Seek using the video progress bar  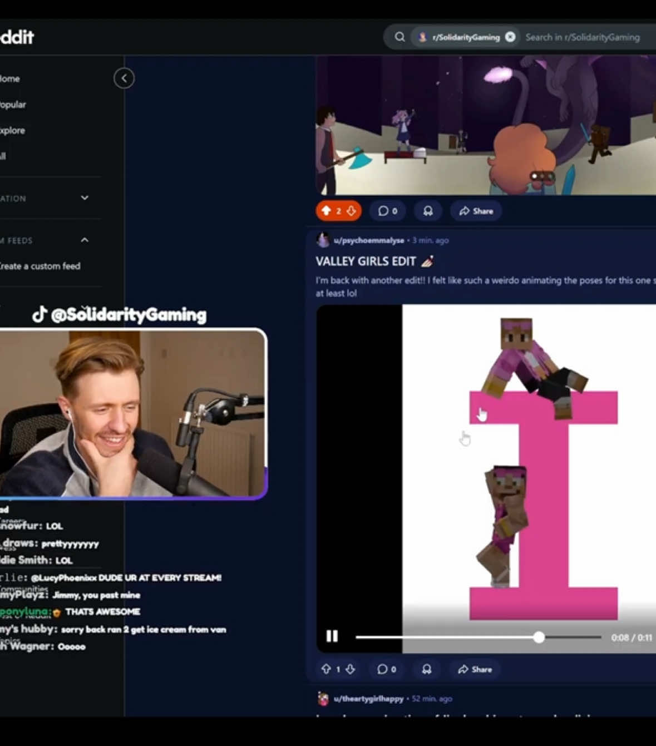479,637
